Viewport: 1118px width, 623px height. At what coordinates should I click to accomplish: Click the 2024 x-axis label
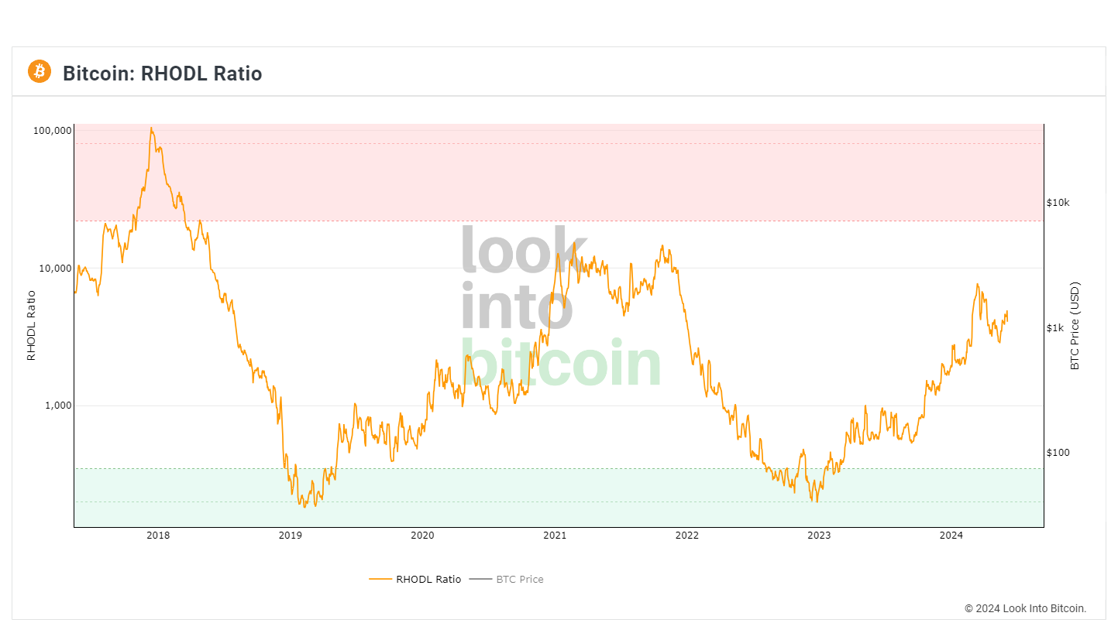tap(951, 536)
